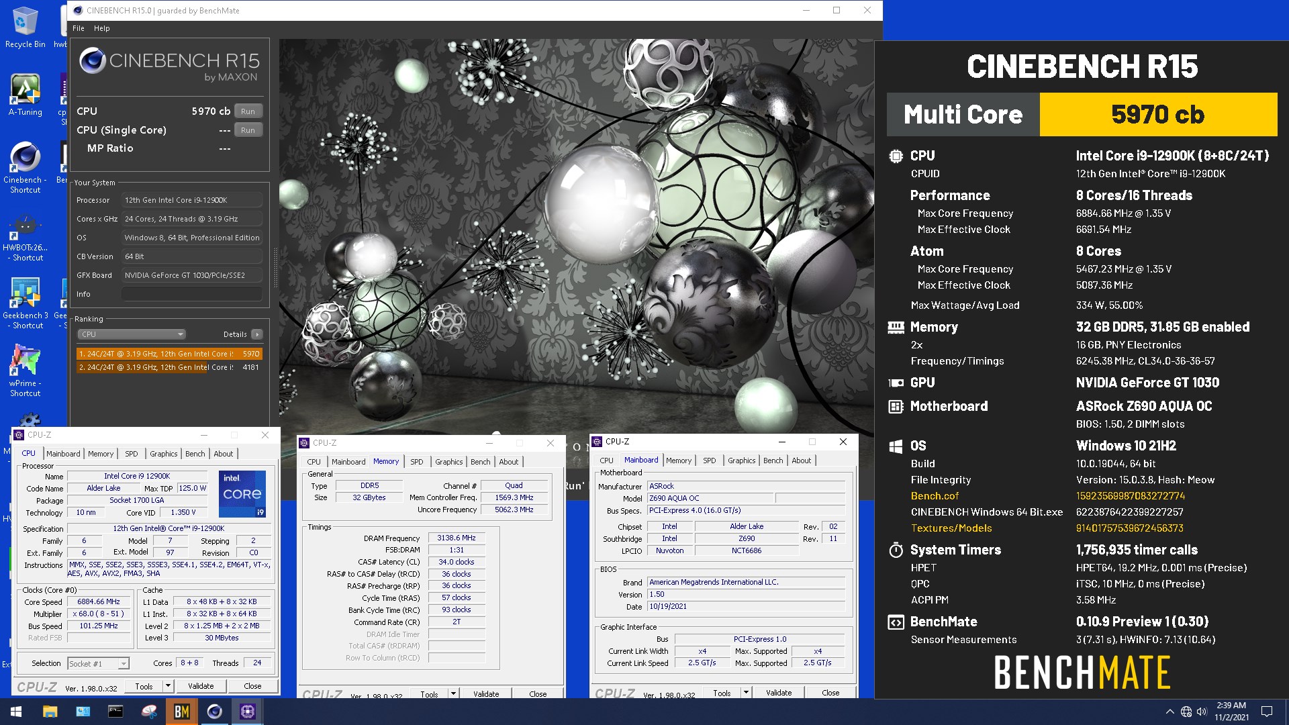
Task: Click Close button in left CPU-Z window
Action: point(252,686)
